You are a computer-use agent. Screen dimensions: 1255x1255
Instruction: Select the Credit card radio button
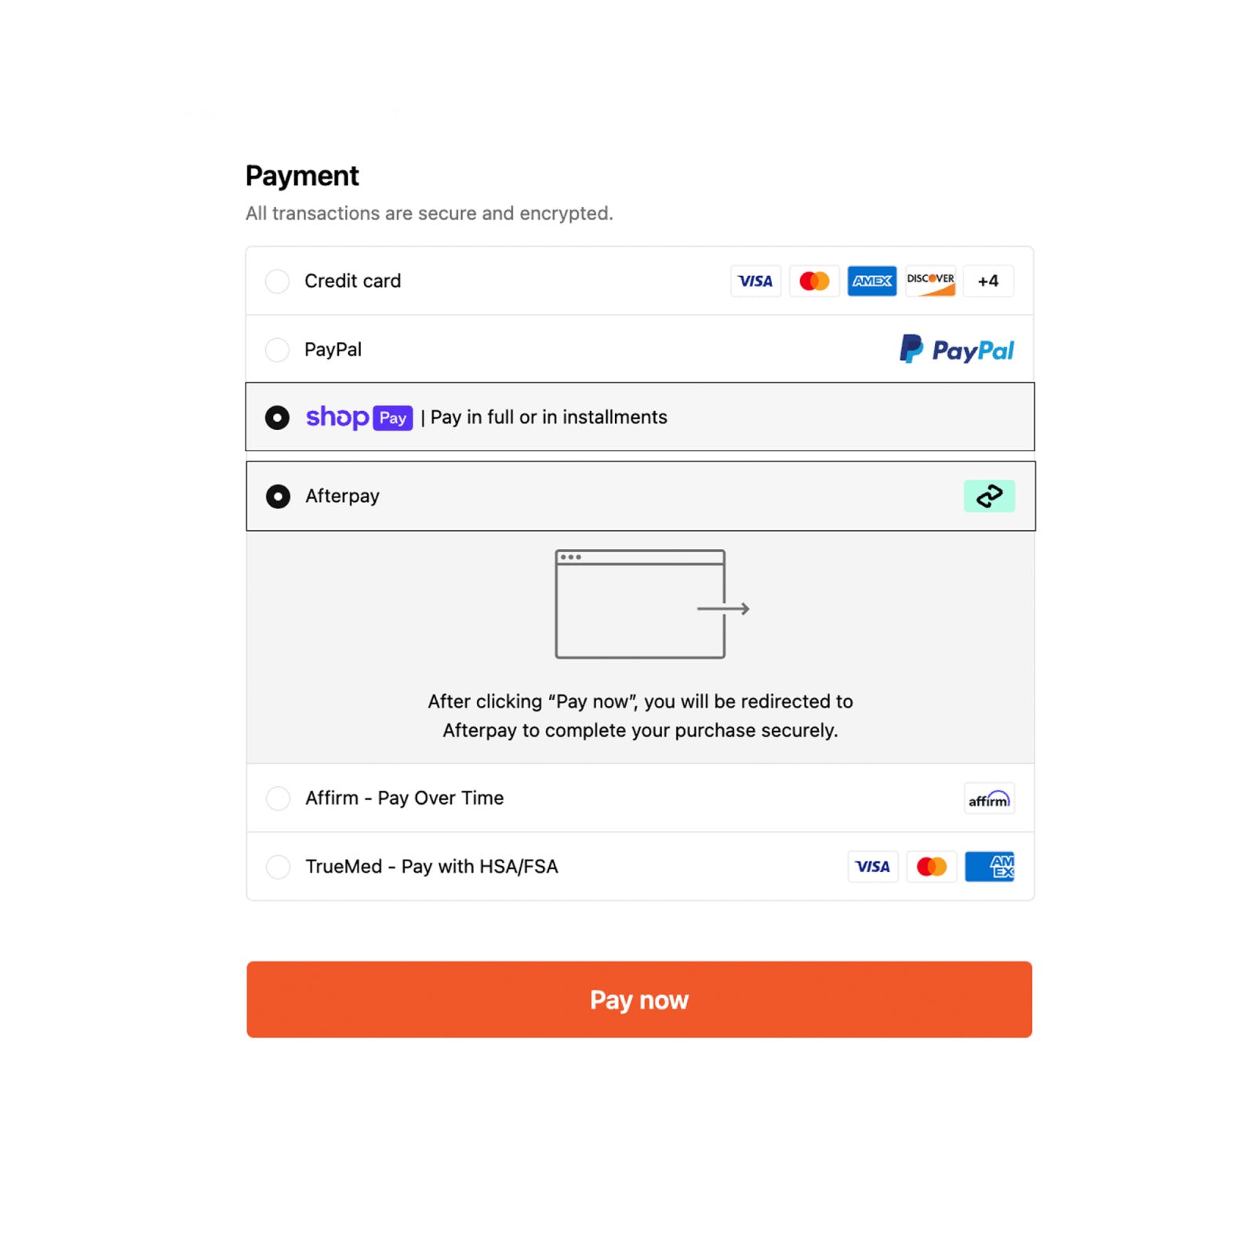(277, 281)
